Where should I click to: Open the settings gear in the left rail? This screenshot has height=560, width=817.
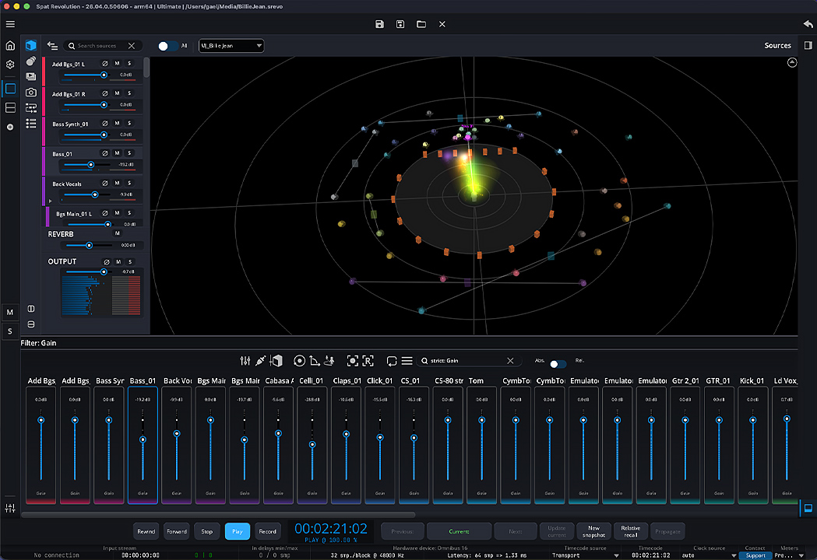[x=10, y=65]
